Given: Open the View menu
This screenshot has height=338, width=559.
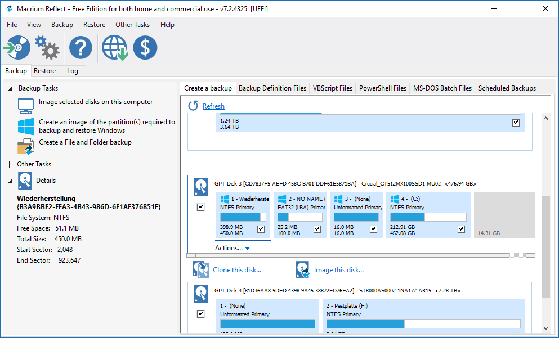Looking at the screenshot, I should pyautogui.click(x=34, y=25).
